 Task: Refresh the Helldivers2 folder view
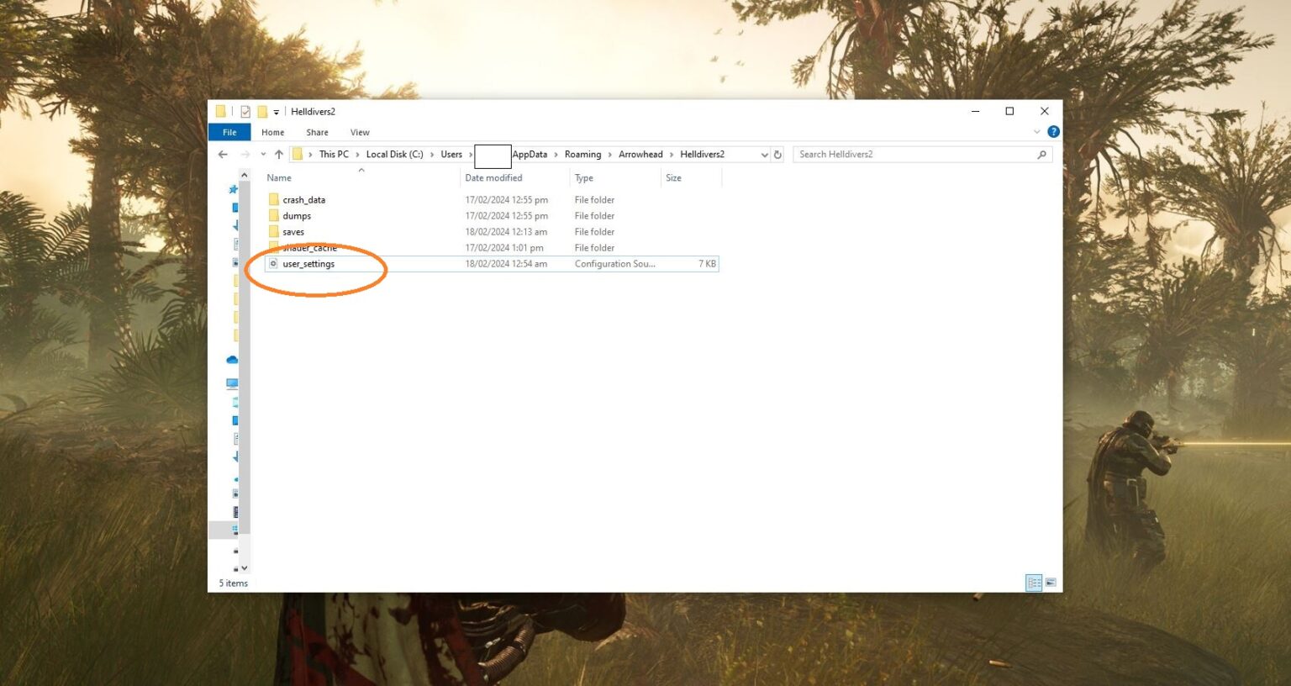777,155
